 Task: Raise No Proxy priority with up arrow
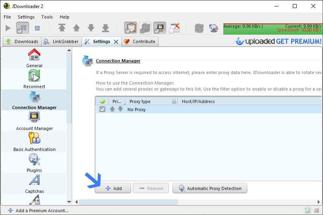(112, 109)
